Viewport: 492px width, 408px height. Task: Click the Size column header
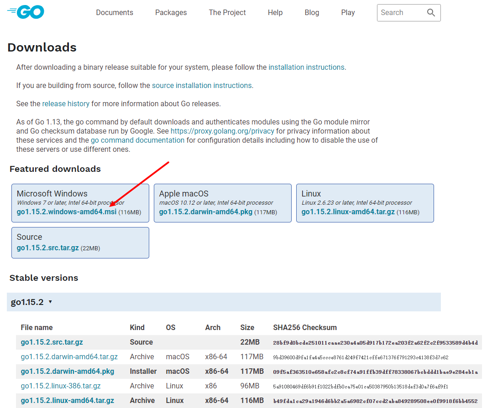point(247,327)
